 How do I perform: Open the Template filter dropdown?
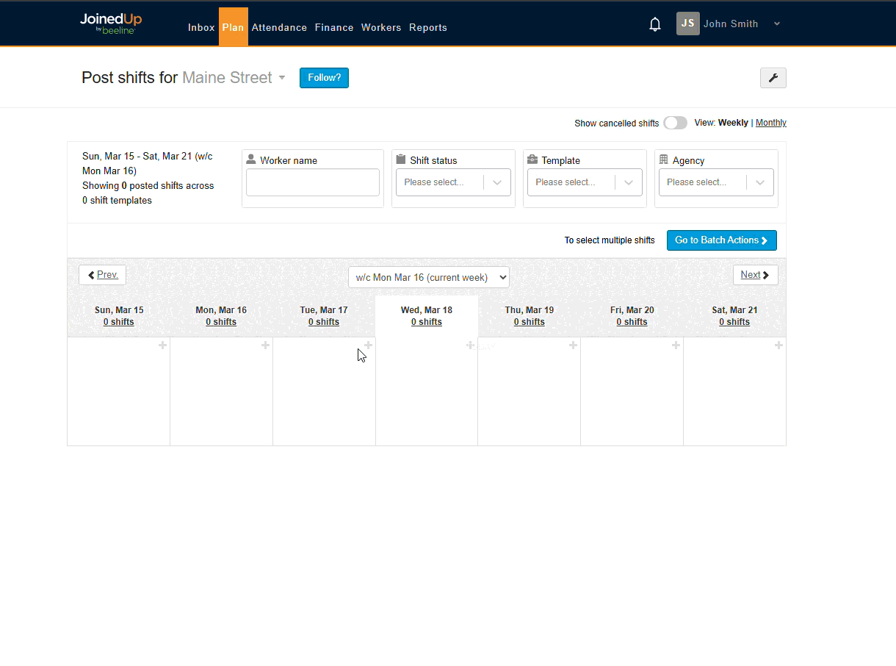point(585,182)
